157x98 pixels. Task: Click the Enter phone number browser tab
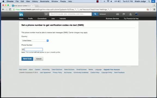click(x=23, y=6)
